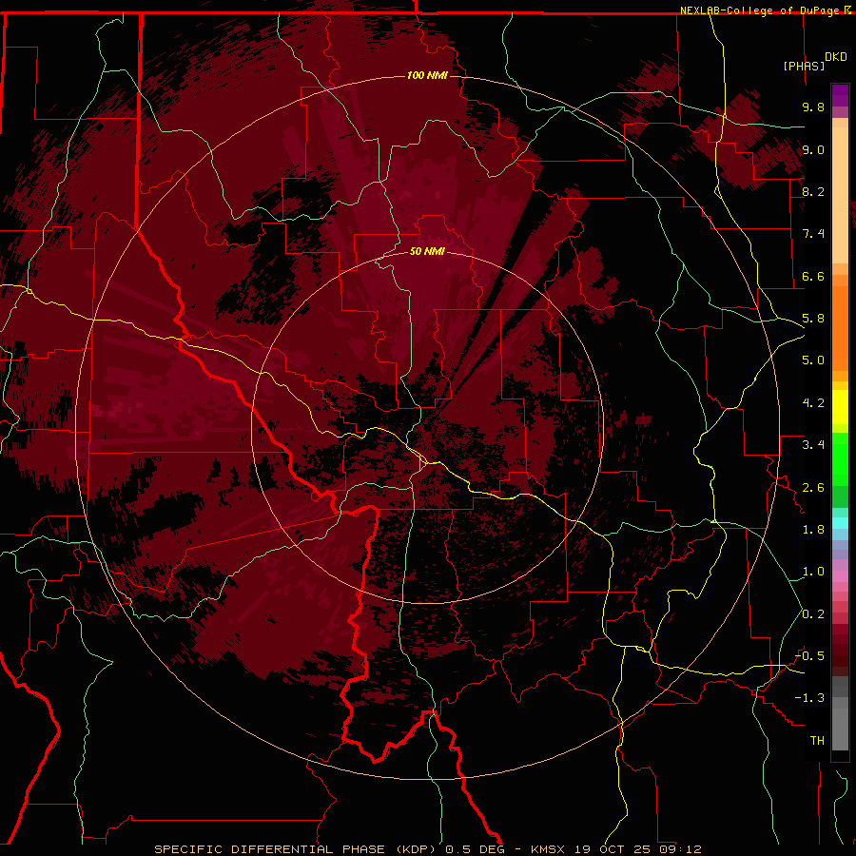Screen dimensions: 856x856
Task: Pick the yellow band of the color bar
Action: pos(840,407)
